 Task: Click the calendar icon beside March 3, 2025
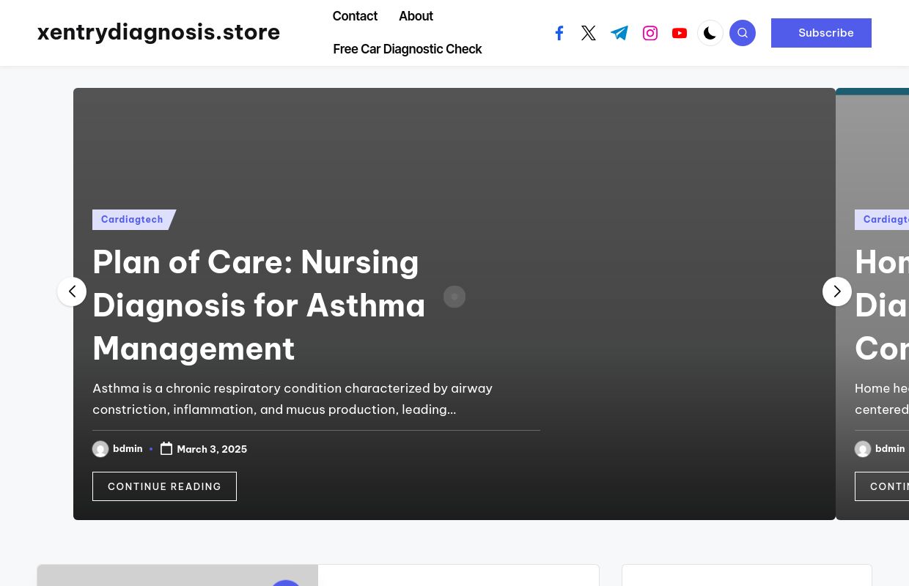click(x=166, y=448)
